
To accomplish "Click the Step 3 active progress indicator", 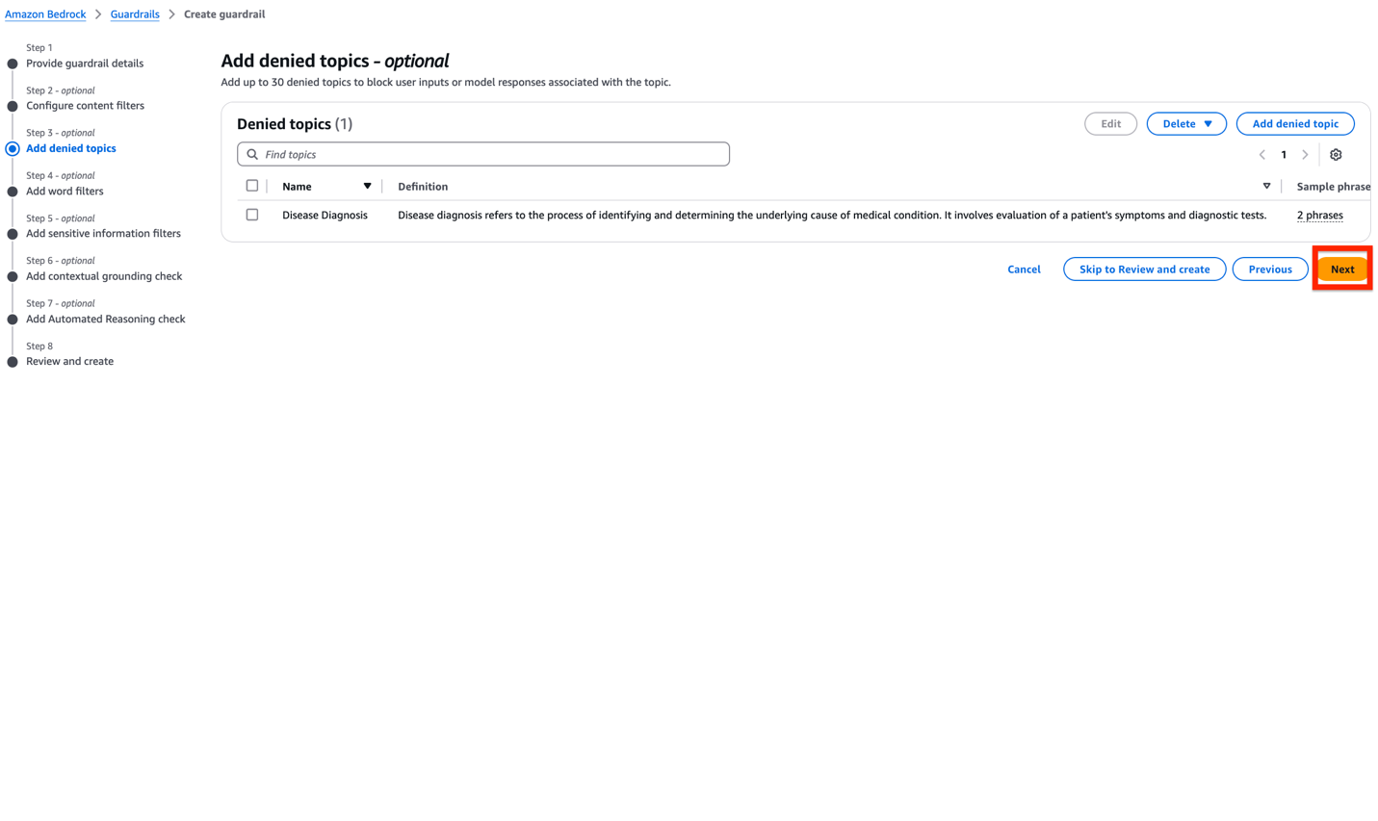I will click(x=13, y=148).
